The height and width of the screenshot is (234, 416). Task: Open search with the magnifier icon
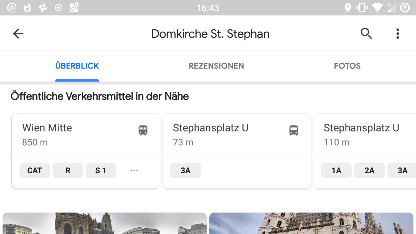(x=366, y=34)
